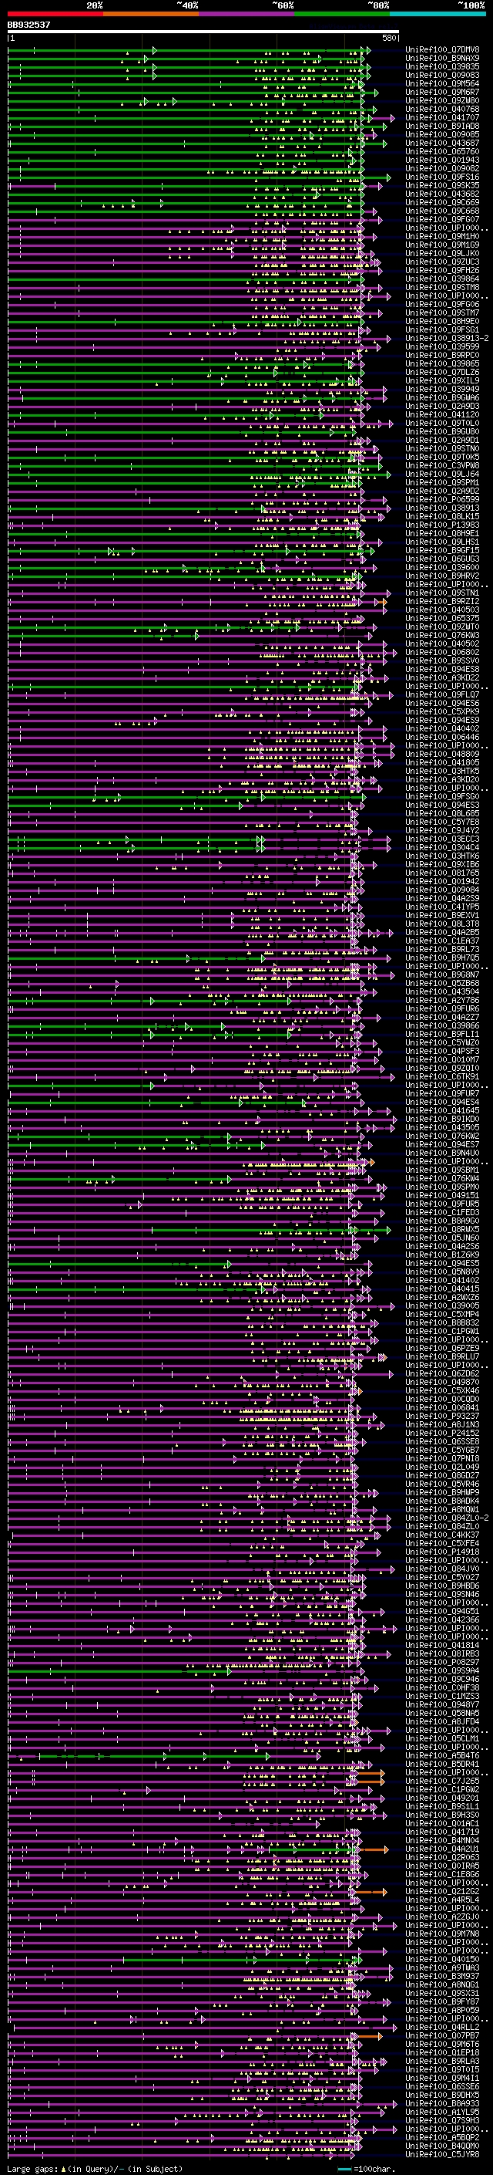Select UniRef100_Q09082 in the list

pyautogui.click(x=442, y=168)
